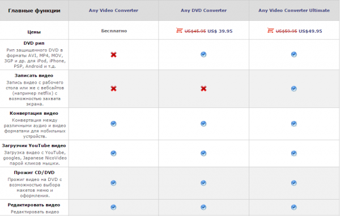340x216 pixels.
Task: Click the cart icon beside US$49.95
Action: (x=270, y=31)
